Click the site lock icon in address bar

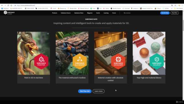15,5
